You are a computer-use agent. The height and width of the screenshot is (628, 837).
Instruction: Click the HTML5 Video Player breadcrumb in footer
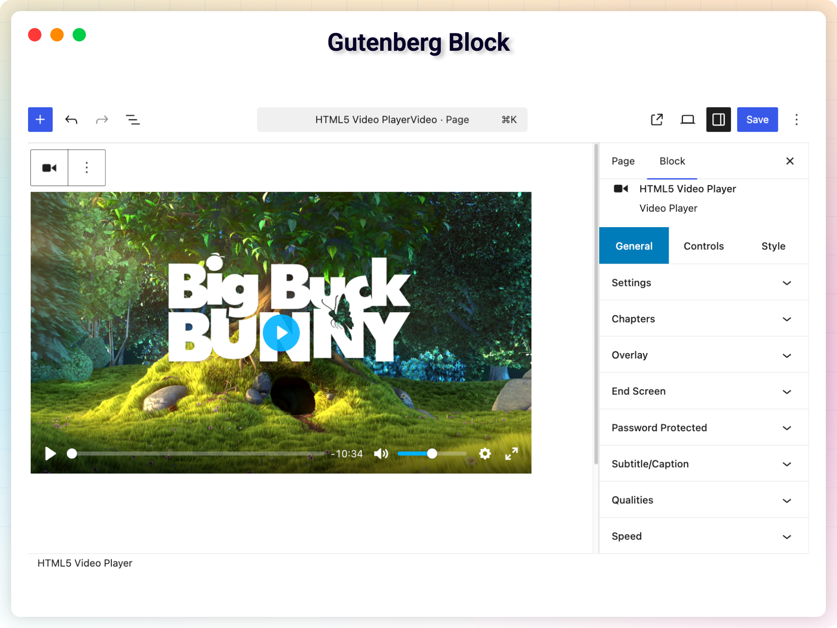pos(85,563)
